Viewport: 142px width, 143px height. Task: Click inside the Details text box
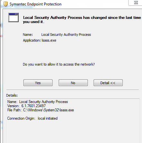(x=73, y=121)
